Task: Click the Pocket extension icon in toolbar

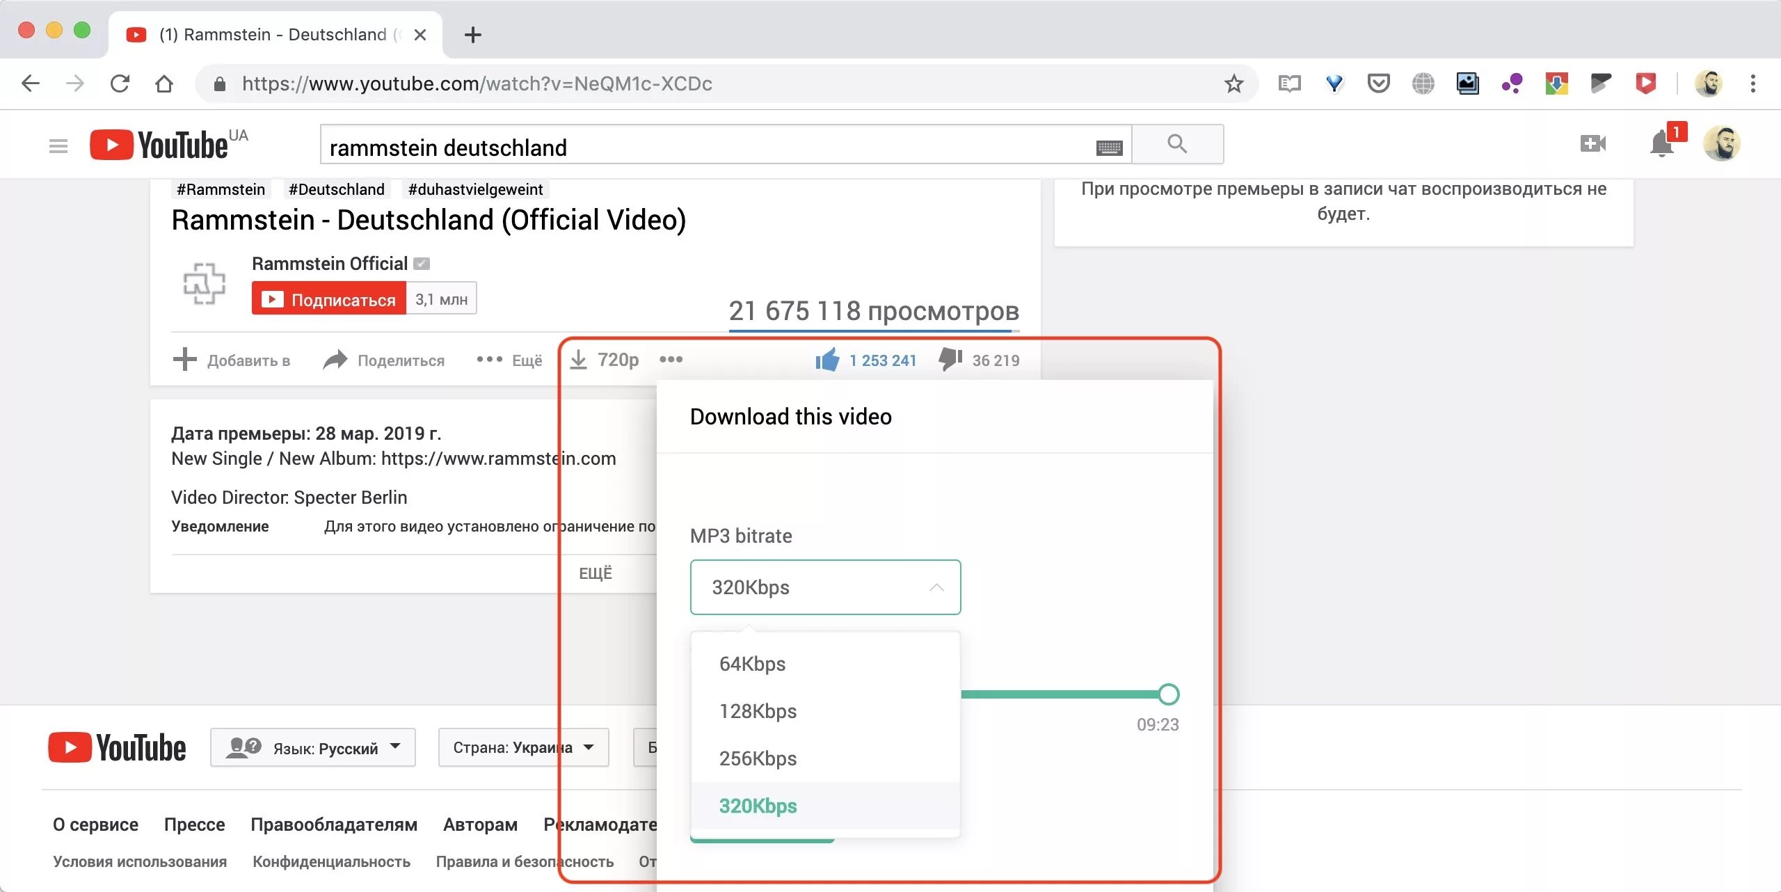Action: point(1378,83)
